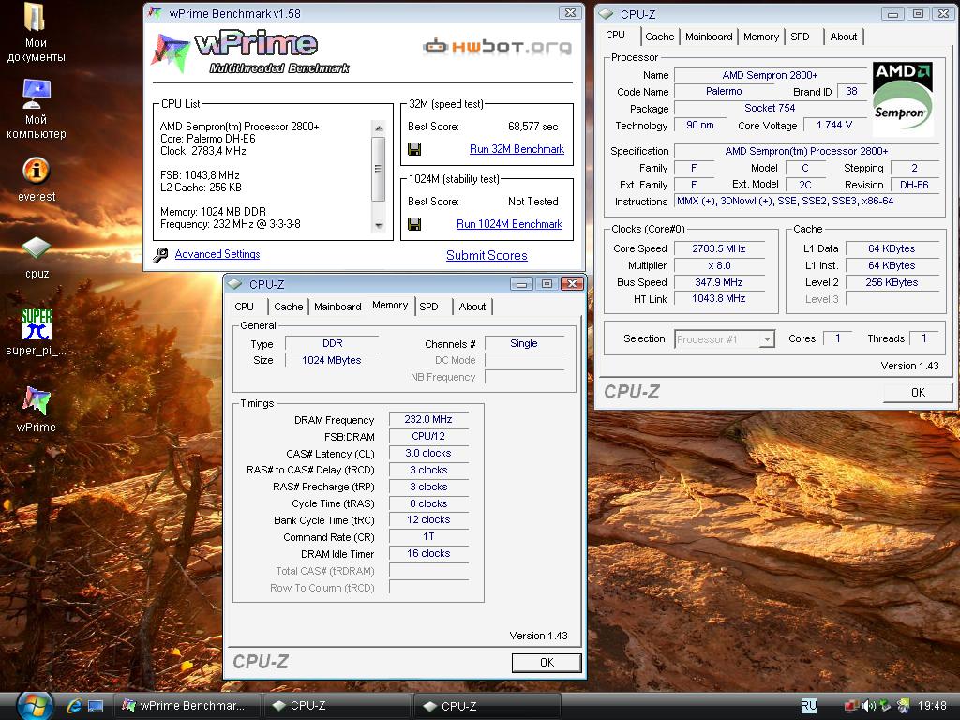Click the Code Name value Palermo
Screen dimensions: 960x720
(x=724, y=91)
